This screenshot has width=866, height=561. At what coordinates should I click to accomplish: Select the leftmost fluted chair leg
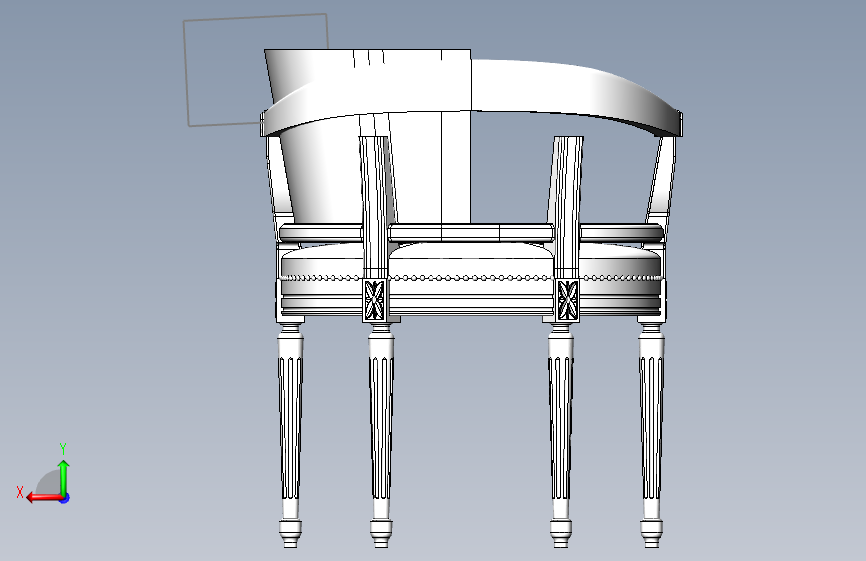click(290, 435)
